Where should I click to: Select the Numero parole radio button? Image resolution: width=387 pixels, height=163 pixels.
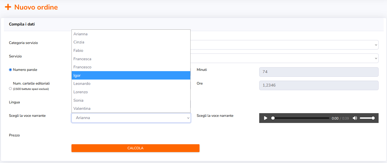[10, 70]
